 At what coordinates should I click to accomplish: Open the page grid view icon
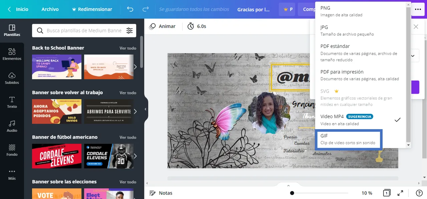pos(387,193)
